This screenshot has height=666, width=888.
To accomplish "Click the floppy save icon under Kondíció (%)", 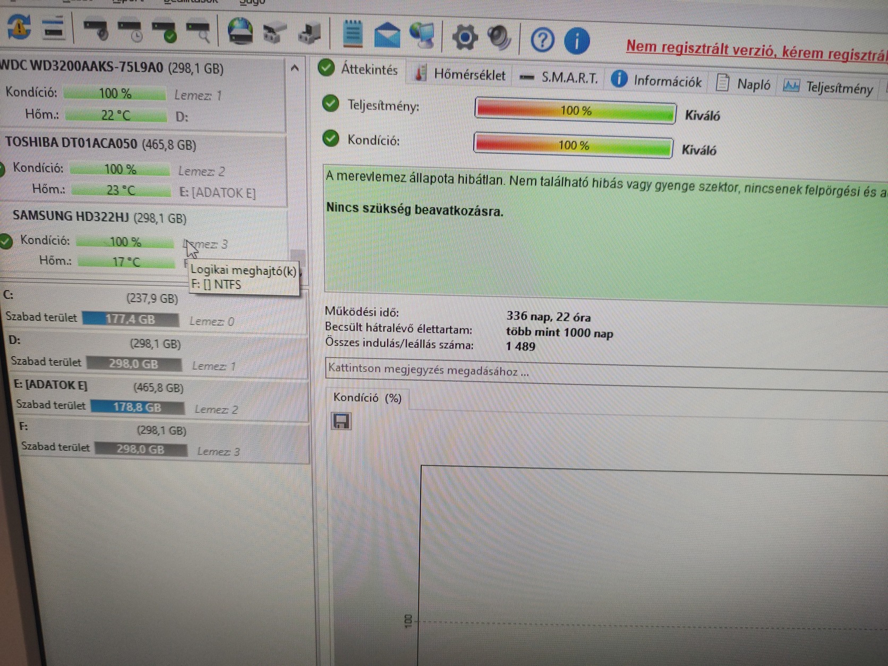I will point(341,421).
